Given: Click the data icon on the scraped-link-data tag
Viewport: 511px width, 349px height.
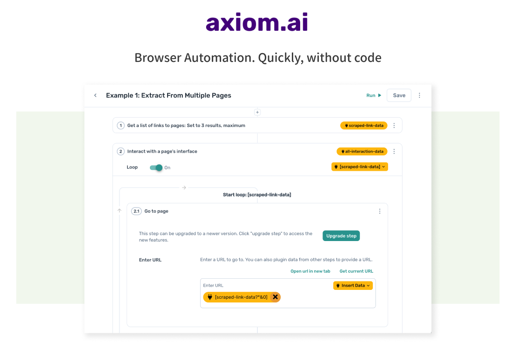Looking at the screenshot, I should pyautogui.click(x=346, y=125).
